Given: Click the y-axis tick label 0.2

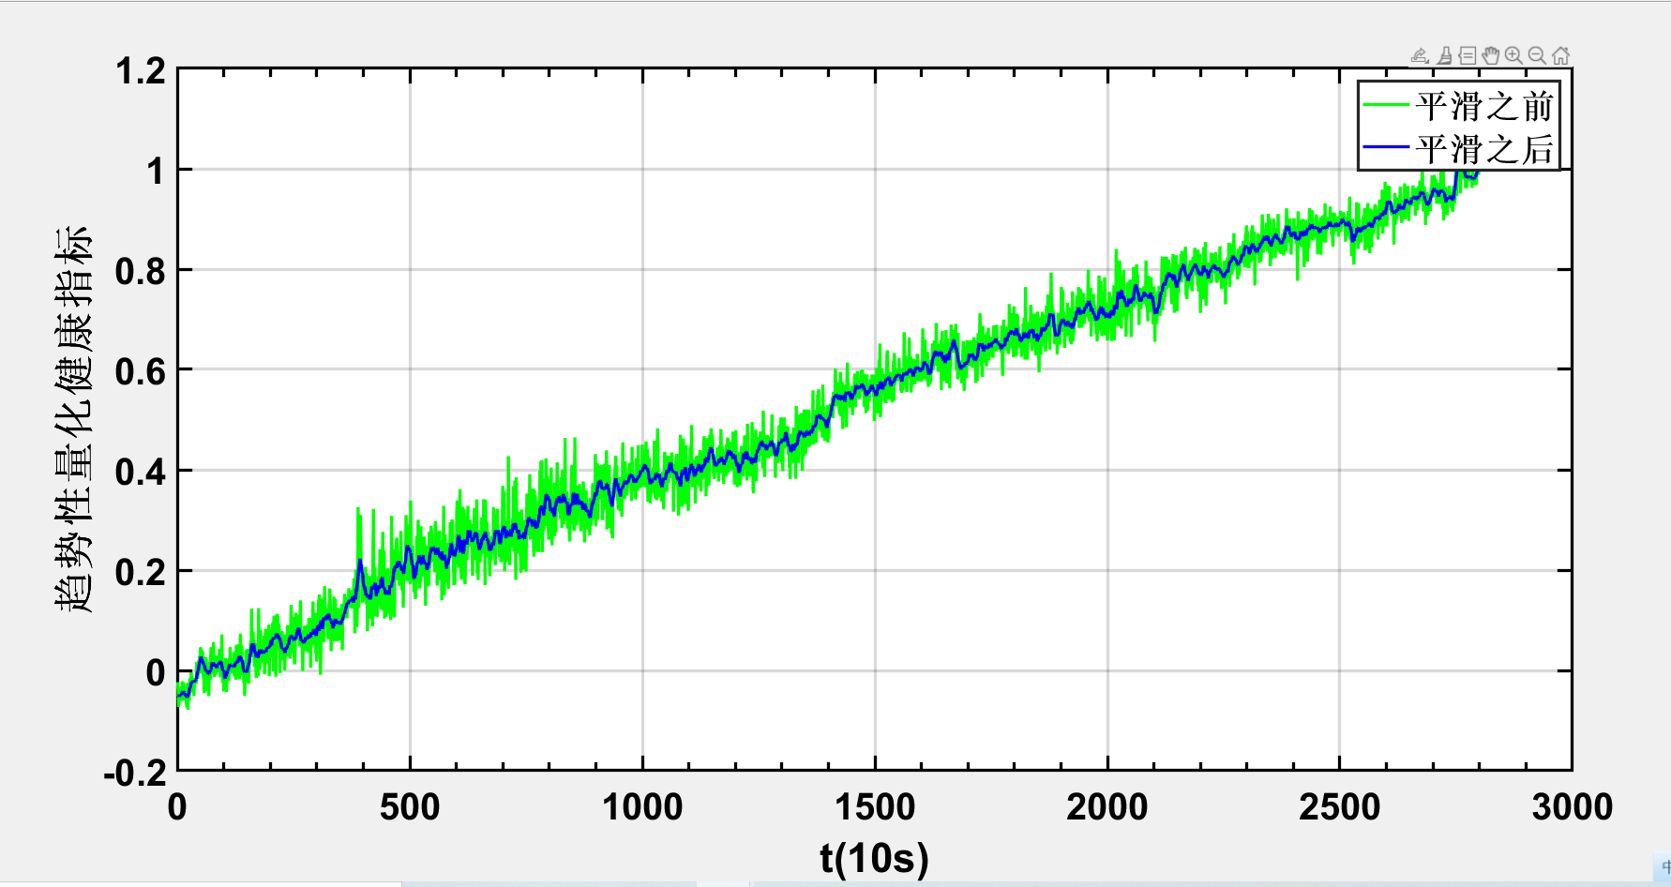Looking at the screenshot, I should 141,573.
